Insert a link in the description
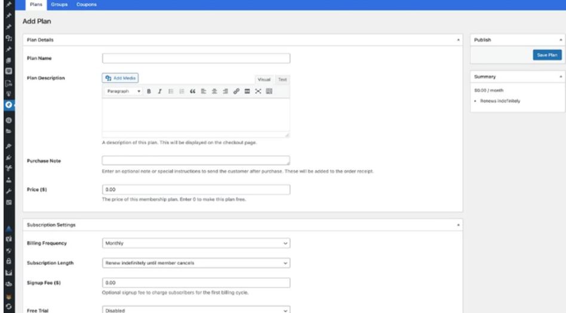This screenshot has height=313, width=566. pos(236,91)
